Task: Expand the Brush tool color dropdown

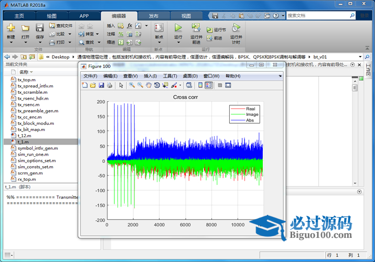Action: coord(180,85)
